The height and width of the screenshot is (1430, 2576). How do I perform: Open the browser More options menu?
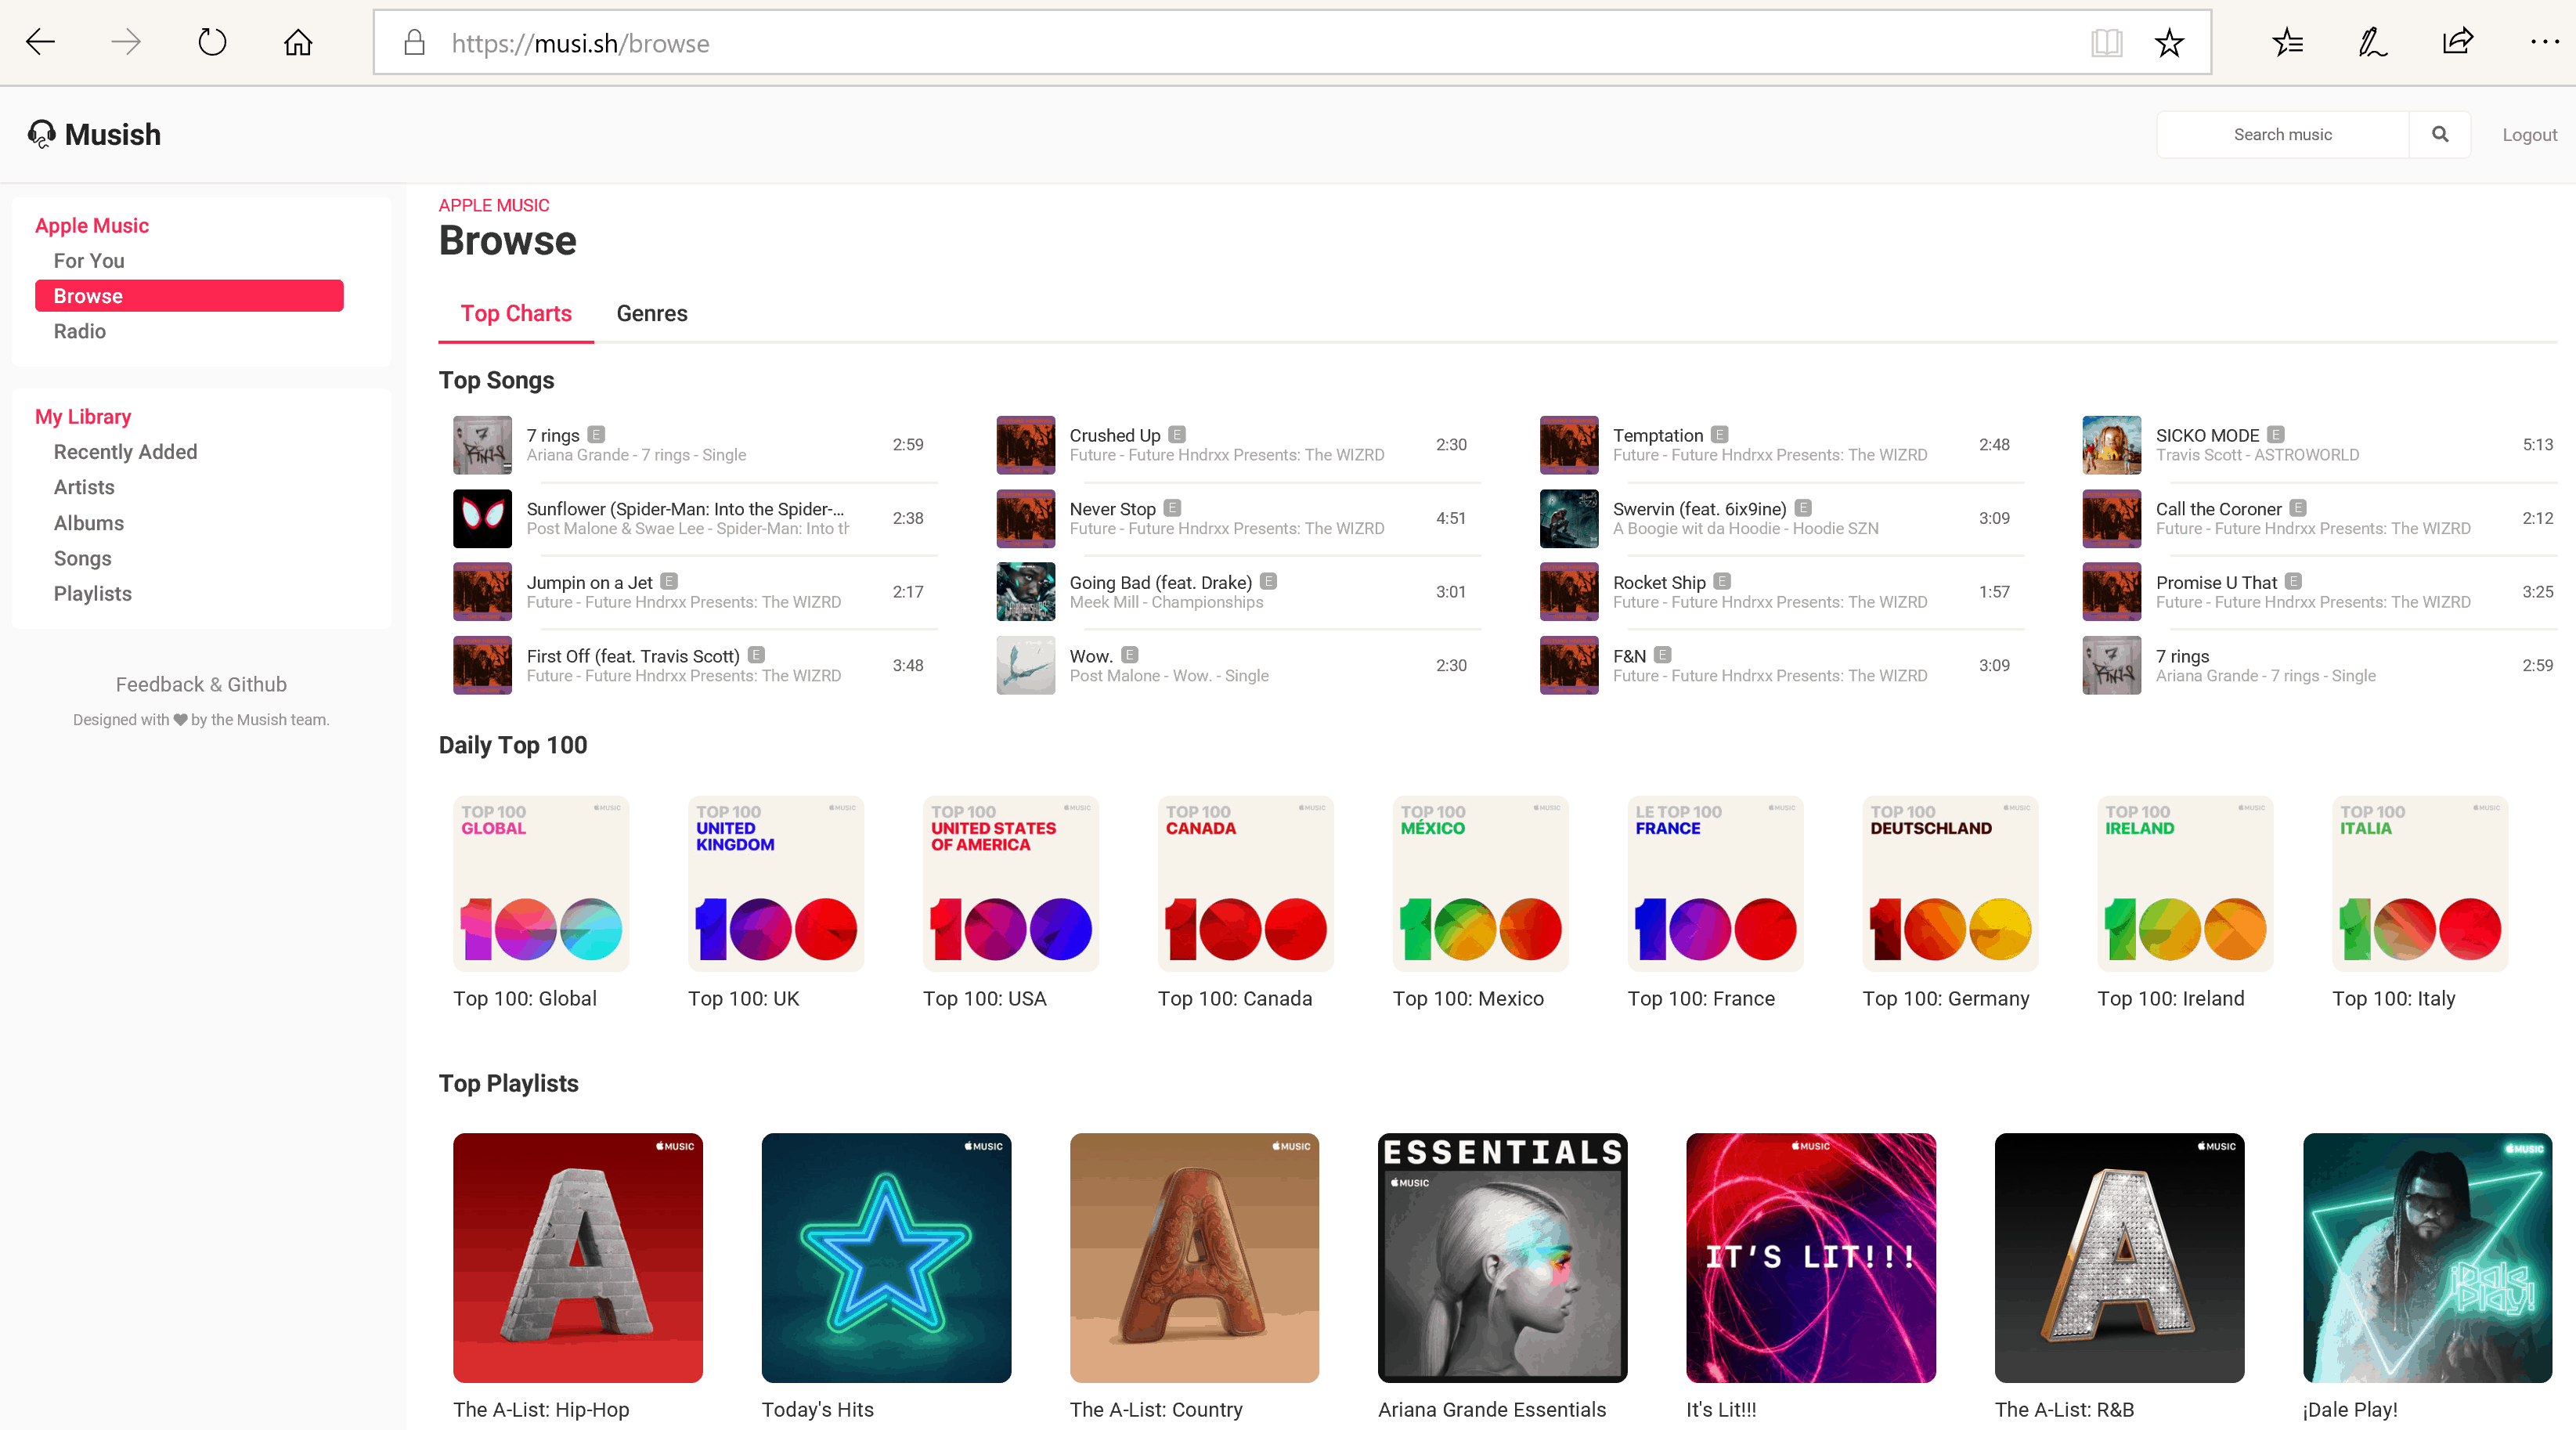click(x=2545, y=42)
